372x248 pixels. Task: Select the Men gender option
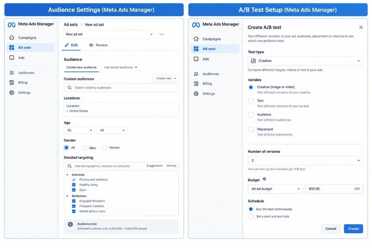[85, 148]
